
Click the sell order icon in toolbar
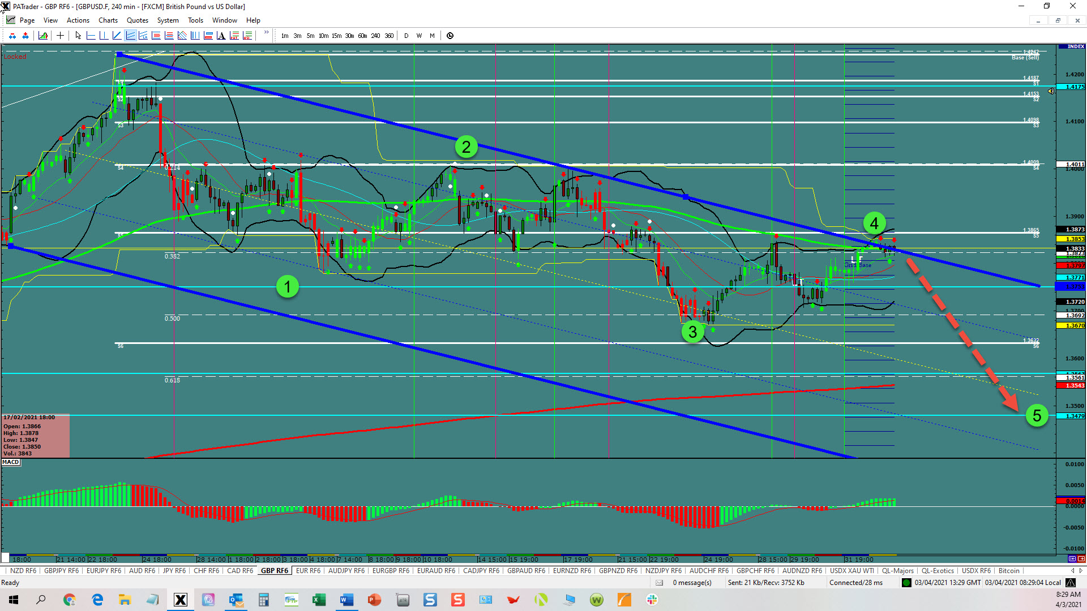(x=12, y=36)
